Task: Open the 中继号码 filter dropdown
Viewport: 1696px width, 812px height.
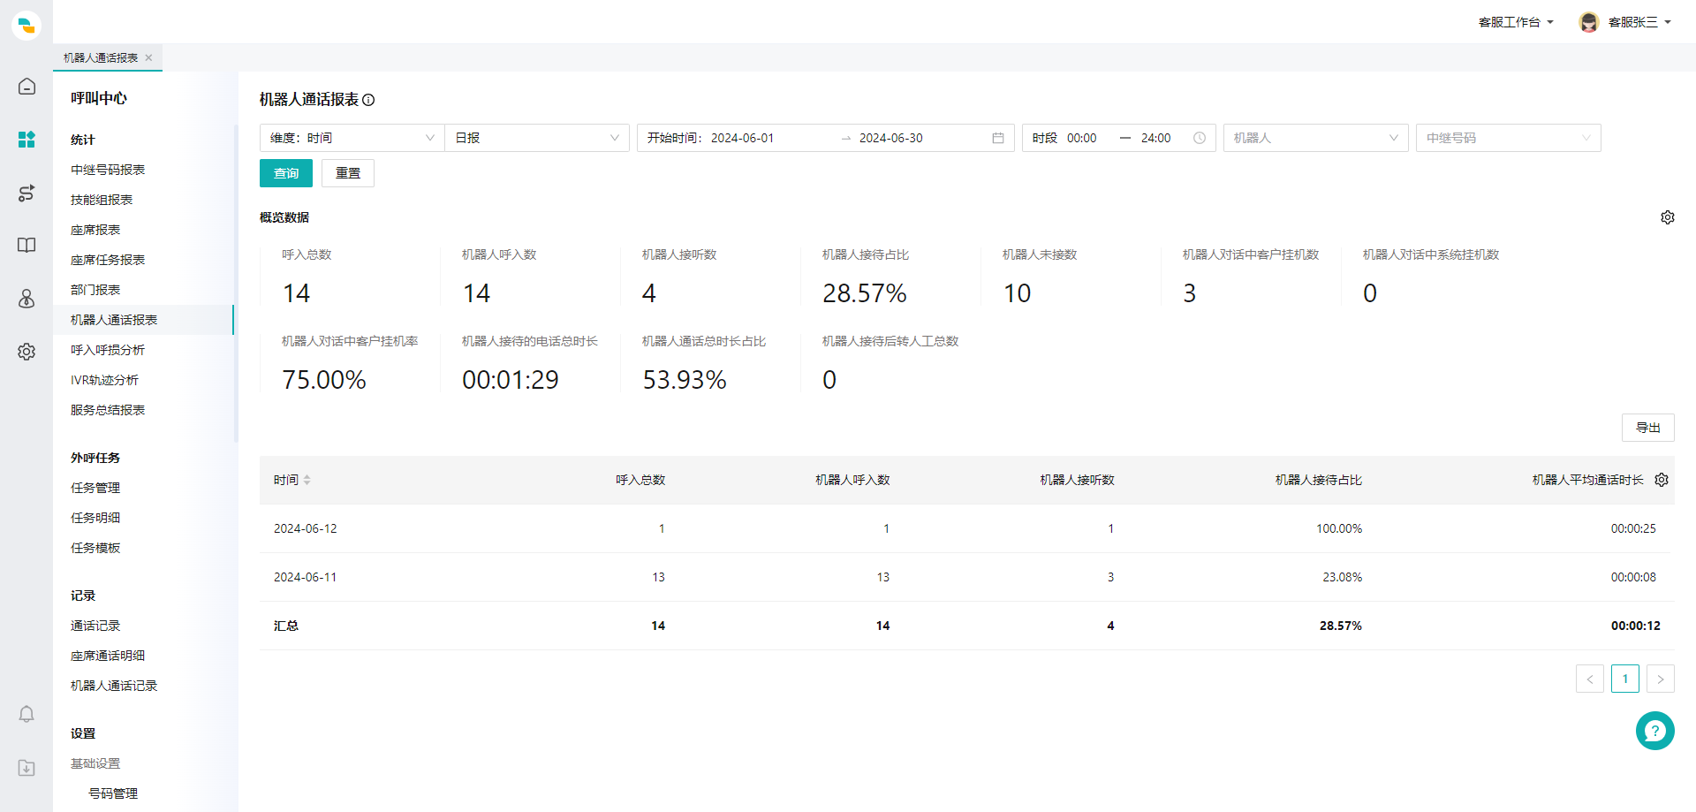Action: tap(1509, 138)
